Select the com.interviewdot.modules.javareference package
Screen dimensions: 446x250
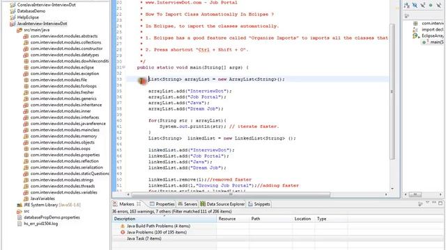(x=68, y=124)
